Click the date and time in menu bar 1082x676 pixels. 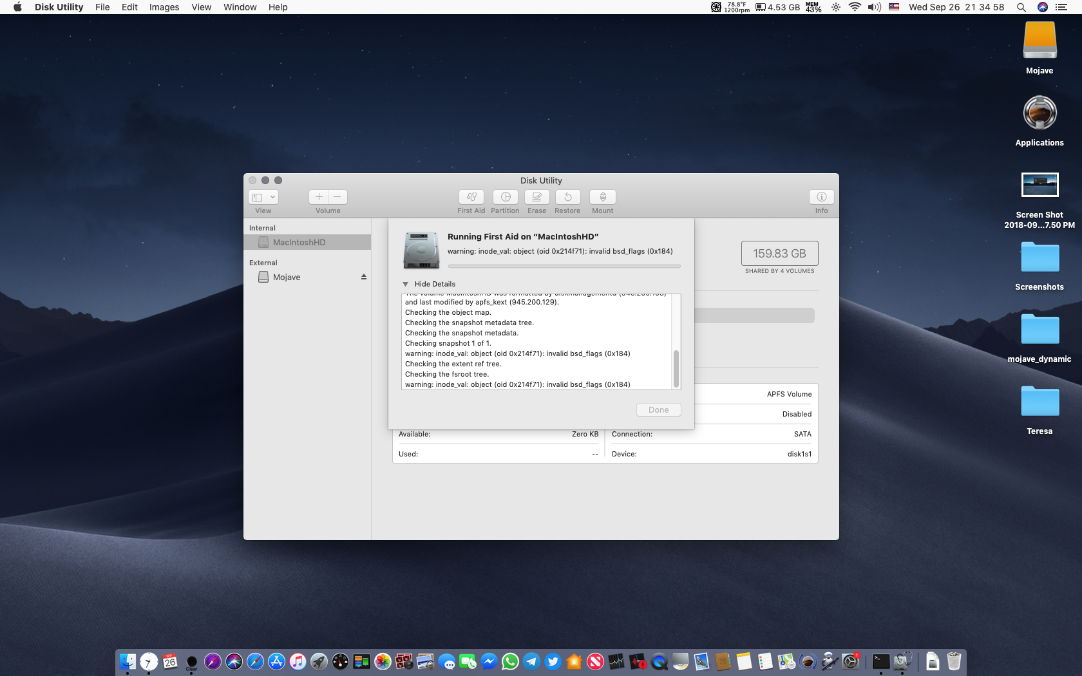tap(956, 7)
